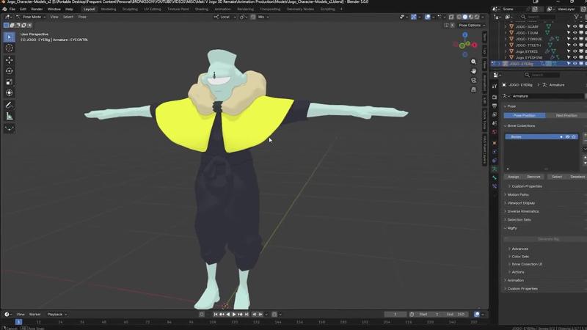The height and width of the screenshot is (330, 587).
Task: Enable Rest Position mode
Action: (x=566, y=116)
